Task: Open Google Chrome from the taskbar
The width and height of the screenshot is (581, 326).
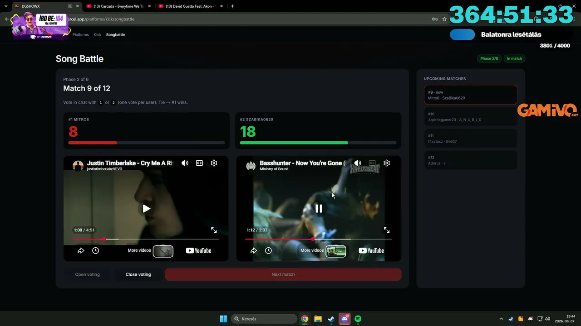Action: [305, 319]
